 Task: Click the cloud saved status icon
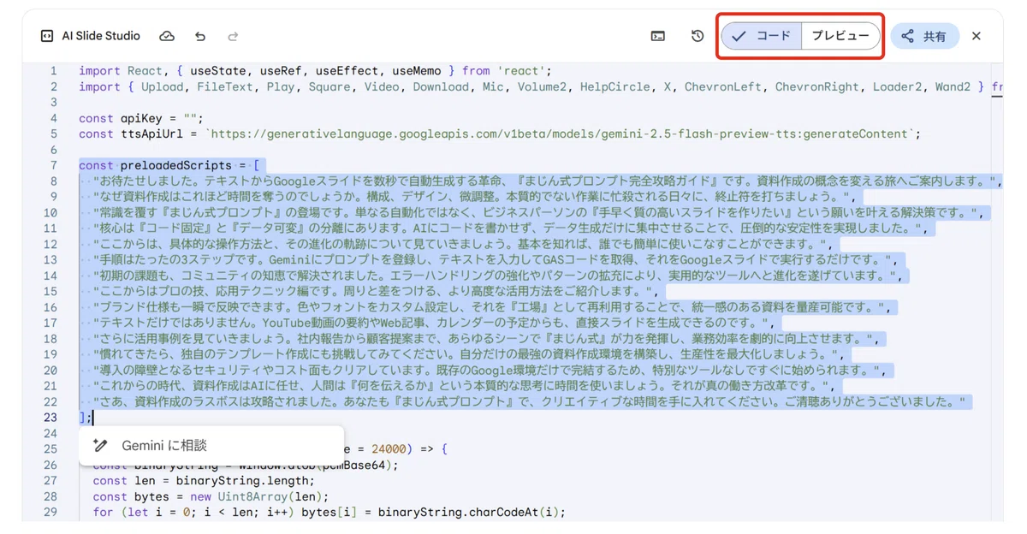[x=167, y=36]
